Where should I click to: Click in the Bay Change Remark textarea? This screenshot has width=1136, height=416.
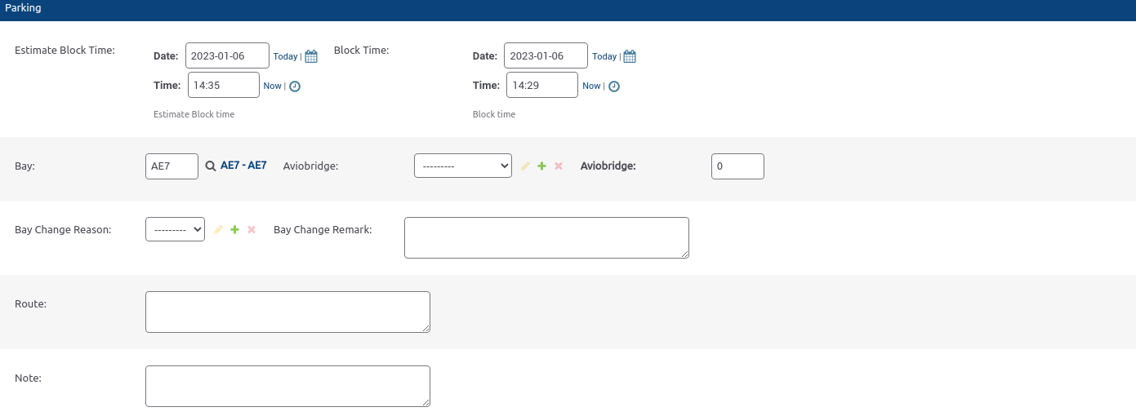546,237
